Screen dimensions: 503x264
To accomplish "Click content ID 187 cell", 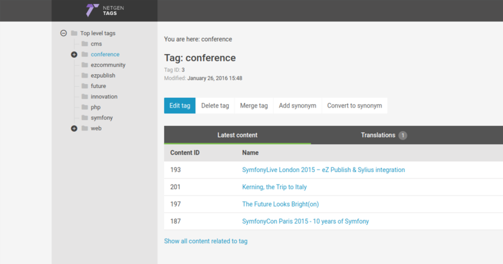I will click(176, 222).
